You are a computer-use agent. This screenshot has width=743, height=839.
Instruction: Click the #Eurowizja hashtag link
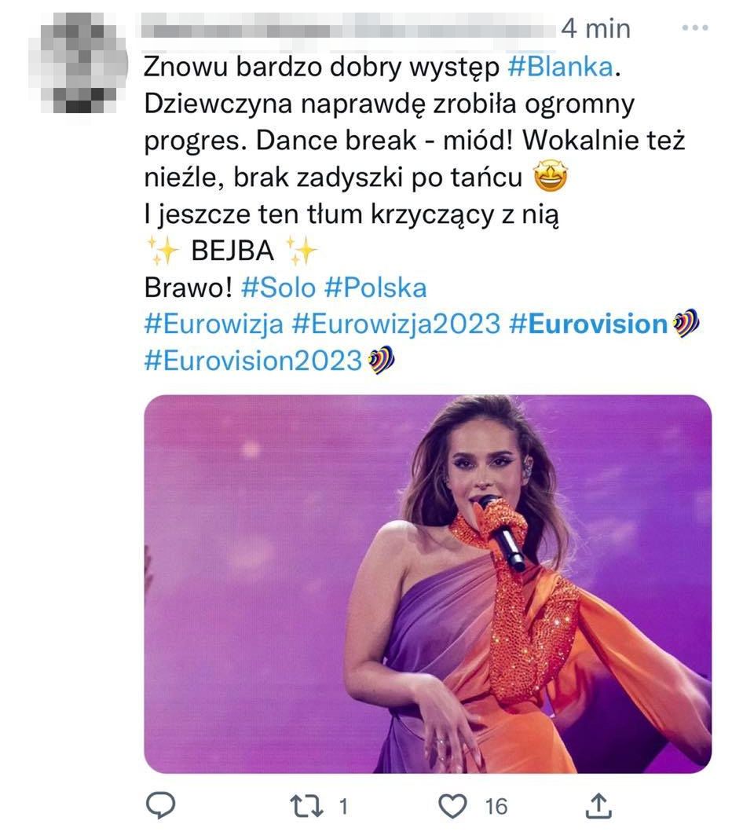(x=213, y=324)
